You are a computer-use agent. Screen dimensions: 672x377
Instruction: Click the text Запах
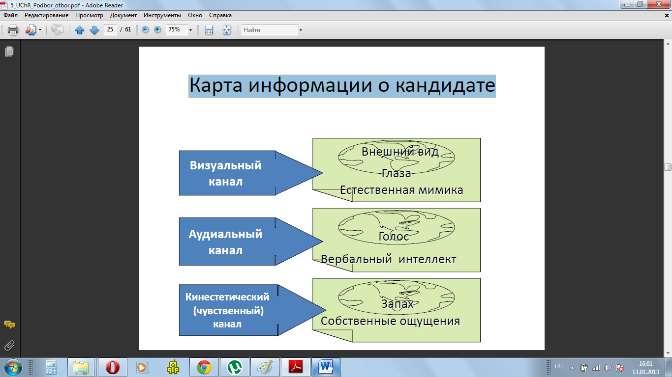(397, 304)
